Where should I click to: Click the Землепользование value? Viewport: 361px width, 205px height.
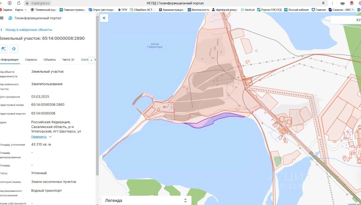coord(47,84)
